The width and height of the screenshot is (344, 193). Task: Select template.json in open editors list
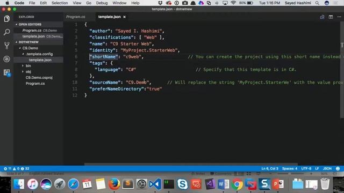[x=39, y=36]
